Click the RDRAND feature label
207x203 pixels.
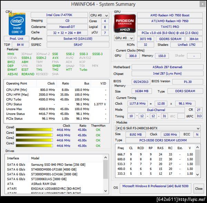click(28, 74)
